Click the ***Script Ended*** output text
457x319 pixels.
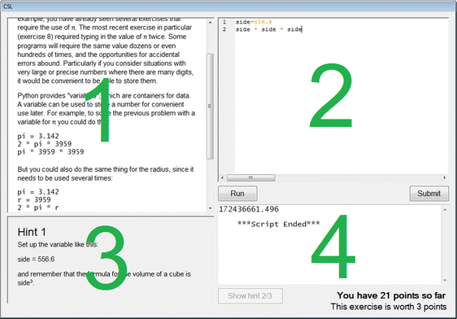click(279, 224)
